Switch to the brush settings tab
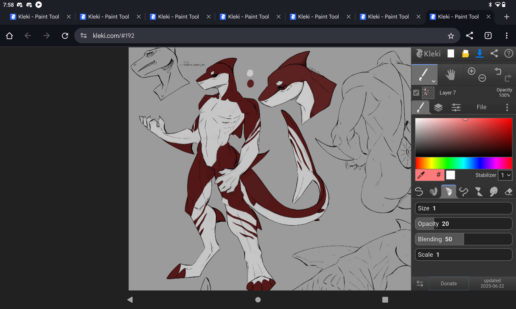516x309 pixels. pyautogui.click(x=420, y=107)
